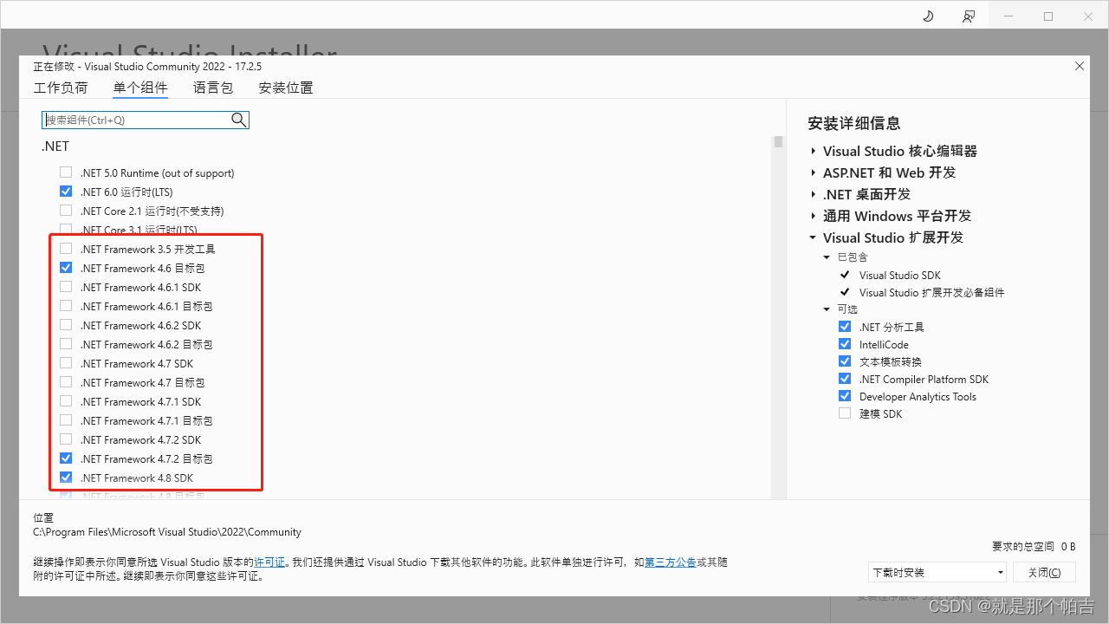Open send feedback via the title bar icon
Image resolution: width=1109 pixels, height=624 pixels.
coord(968,16)
